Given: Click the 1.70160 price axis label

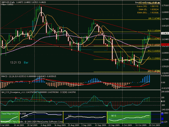Looking at the screenshot, I should (x=165, y=5).
